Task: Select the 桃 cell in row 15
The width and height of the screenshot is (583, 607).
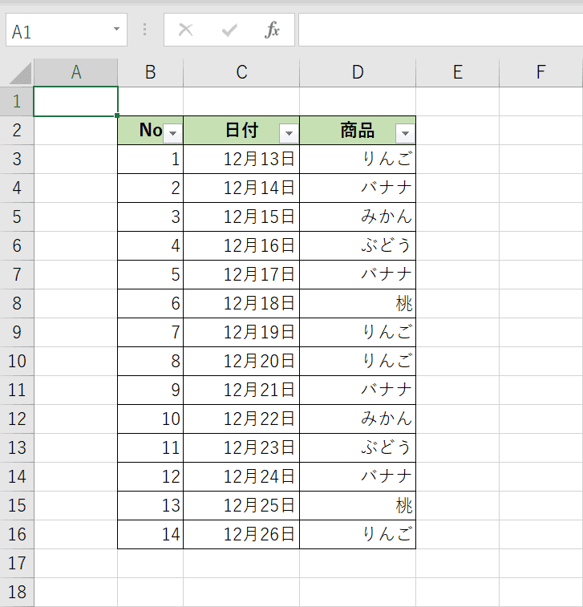Action: (358, 506)
